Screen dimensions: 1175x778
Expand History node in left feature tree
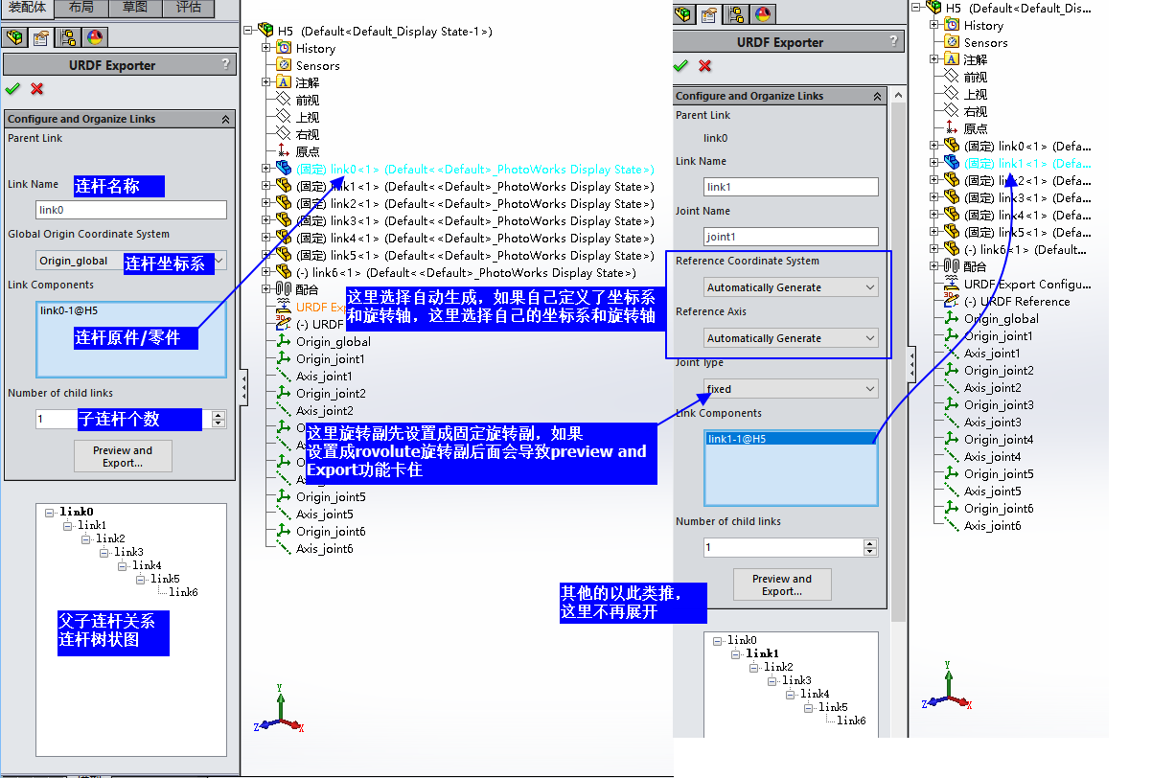click(x=267, y=48)
